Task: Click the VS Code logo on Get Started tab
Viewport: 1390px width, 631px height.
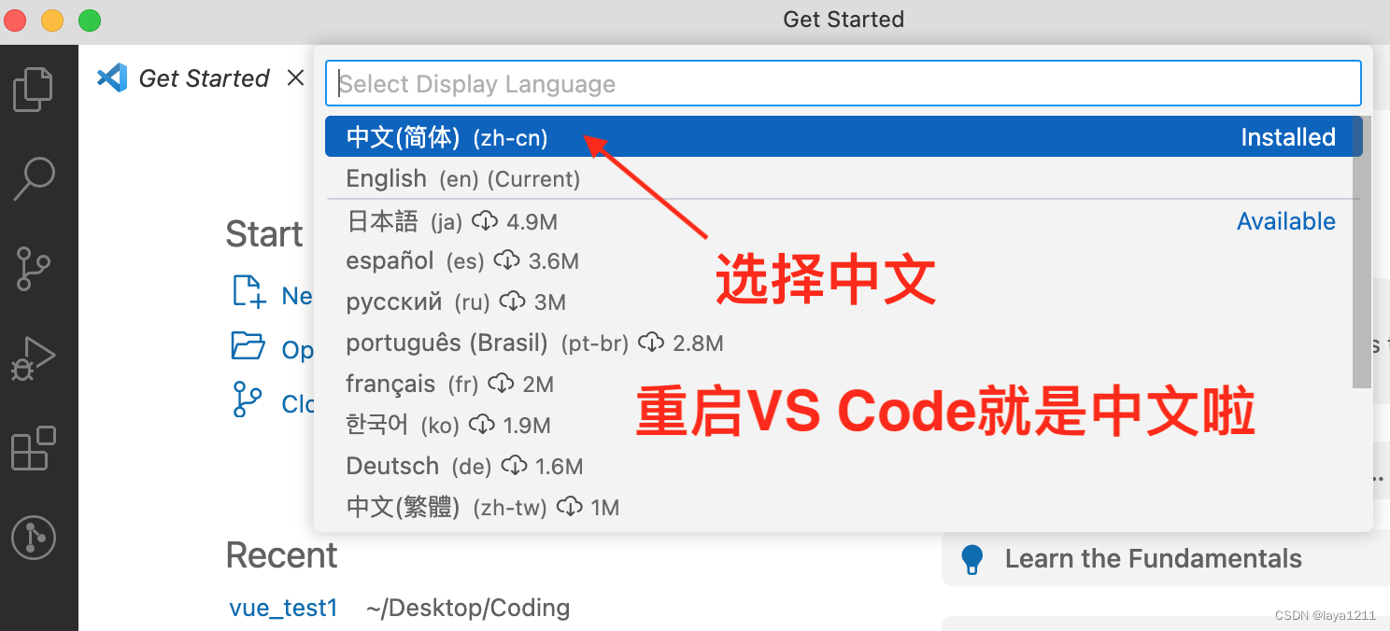Action: coord(112,77)
